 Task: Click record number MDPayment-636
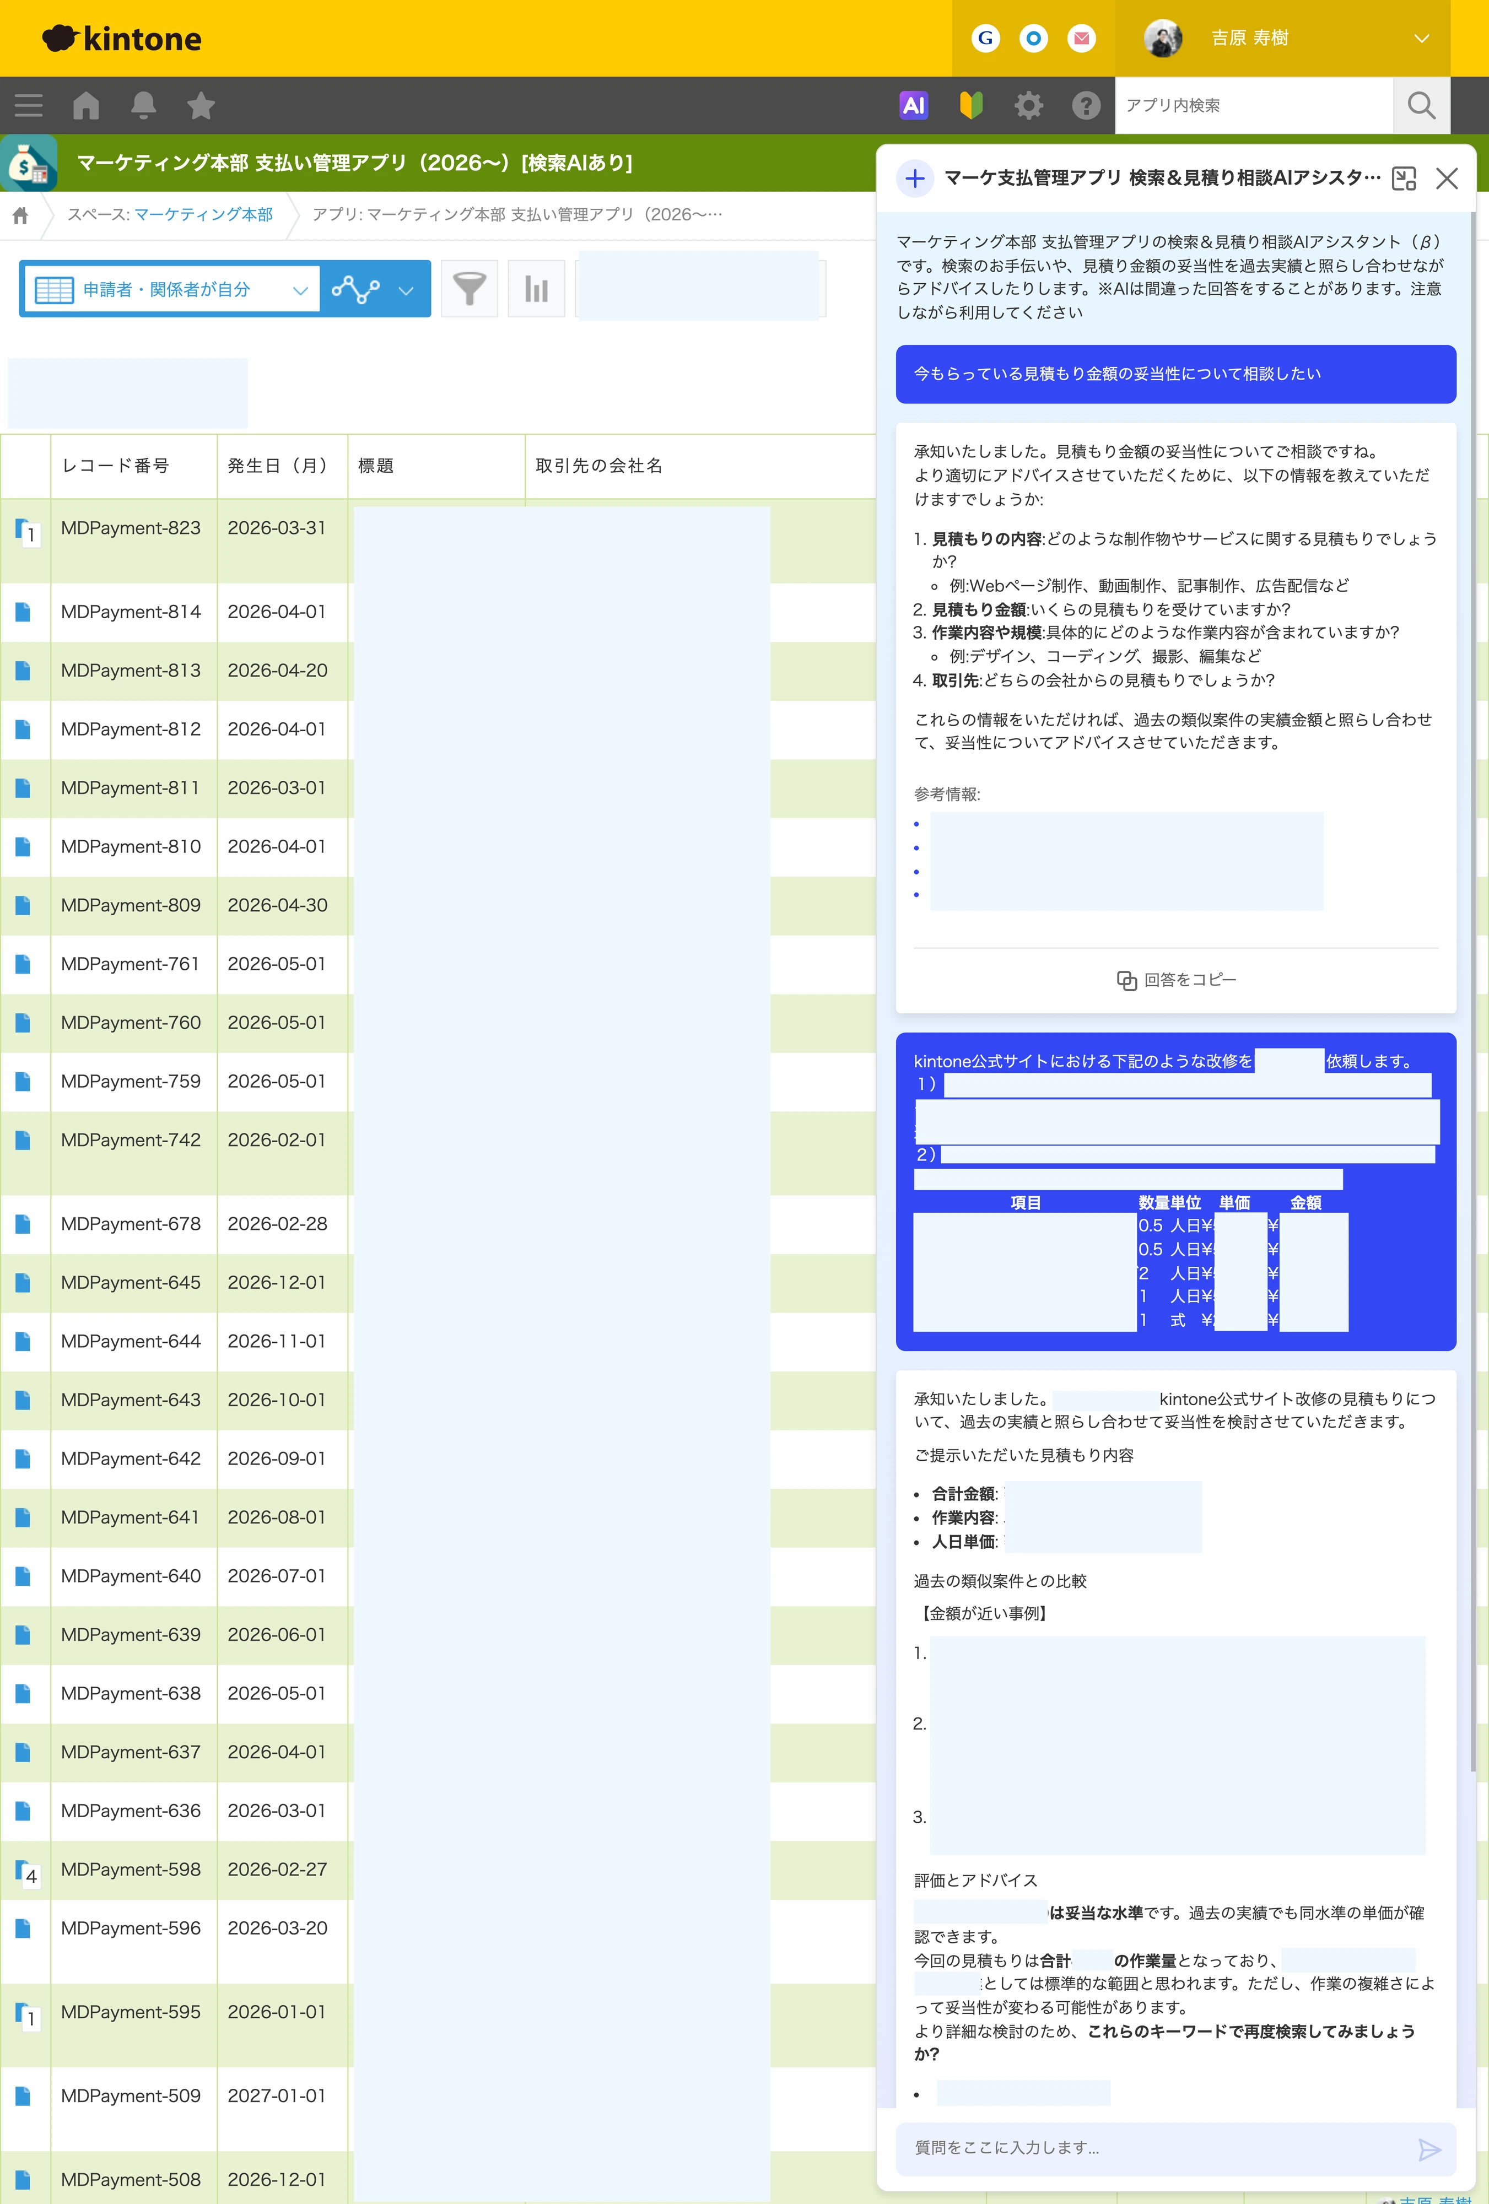[x=131, y=1811]
